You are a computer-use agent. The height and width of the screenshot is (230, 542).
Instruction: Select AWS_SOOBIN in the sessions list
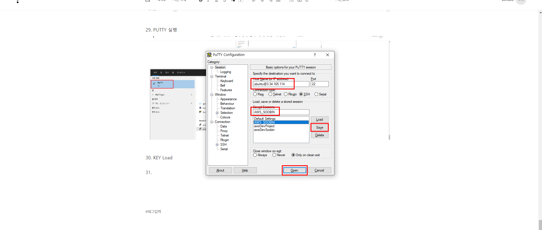click(281, 122)
